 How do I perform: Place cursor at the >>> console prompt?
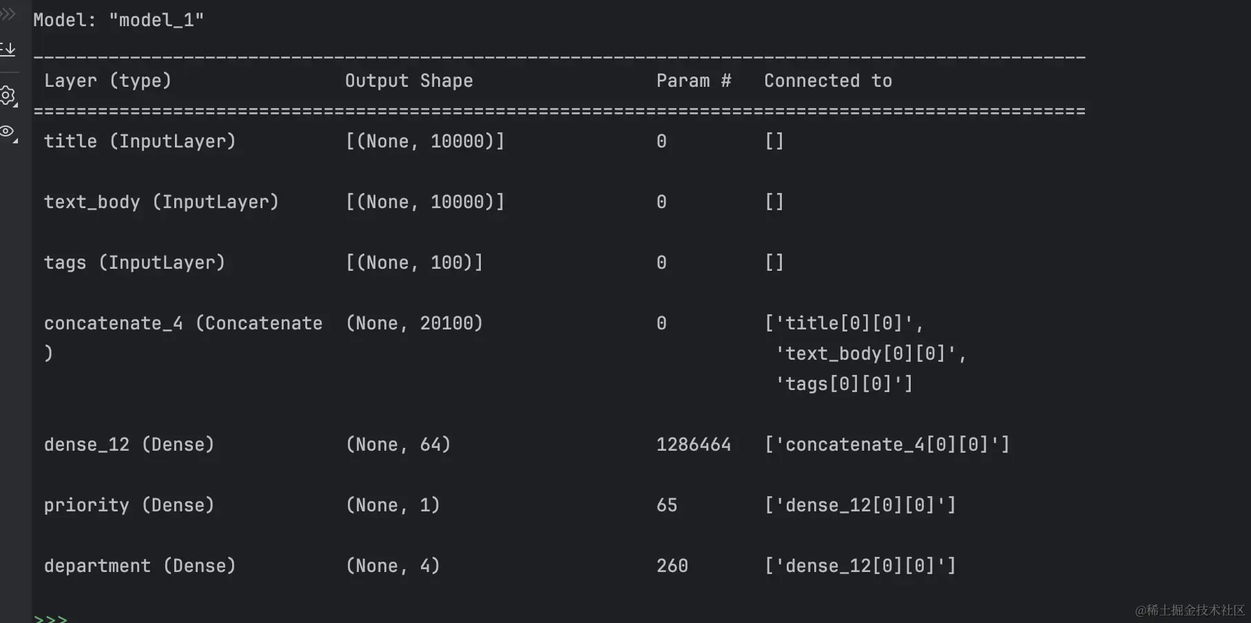click(x=51, y=617)
